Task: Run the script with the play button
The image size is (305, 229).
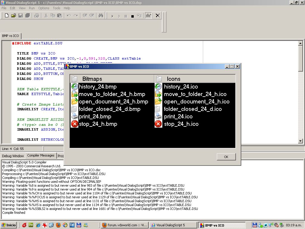Action: [x=112, y=16]
